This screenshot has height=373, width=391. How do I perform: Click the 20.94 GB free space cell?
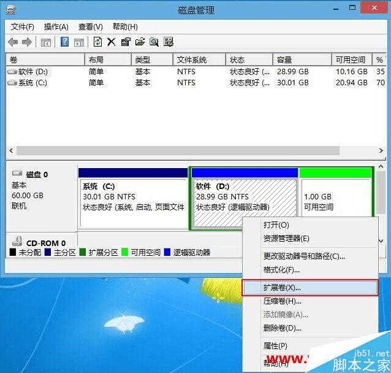coord(352,83)
